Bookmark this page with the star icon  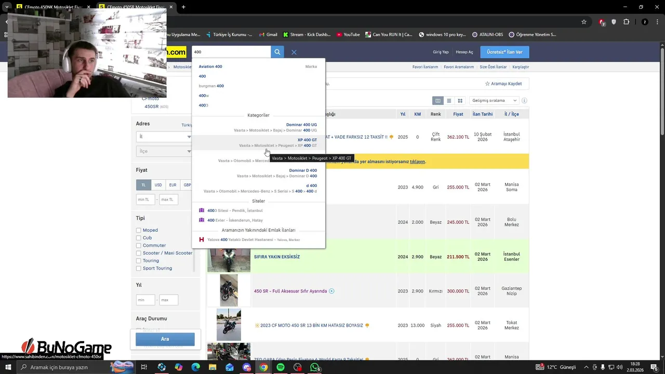coord(584,22)
